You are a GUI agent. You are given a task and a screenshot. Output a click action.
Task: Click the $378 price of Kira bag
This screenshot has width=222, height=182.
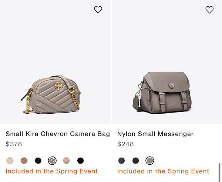pos(14,144)
